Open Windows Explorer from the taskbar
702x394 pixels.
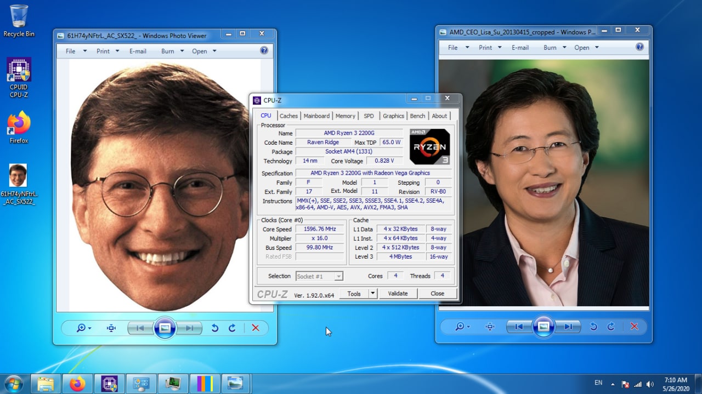click(x=46, y=384)
